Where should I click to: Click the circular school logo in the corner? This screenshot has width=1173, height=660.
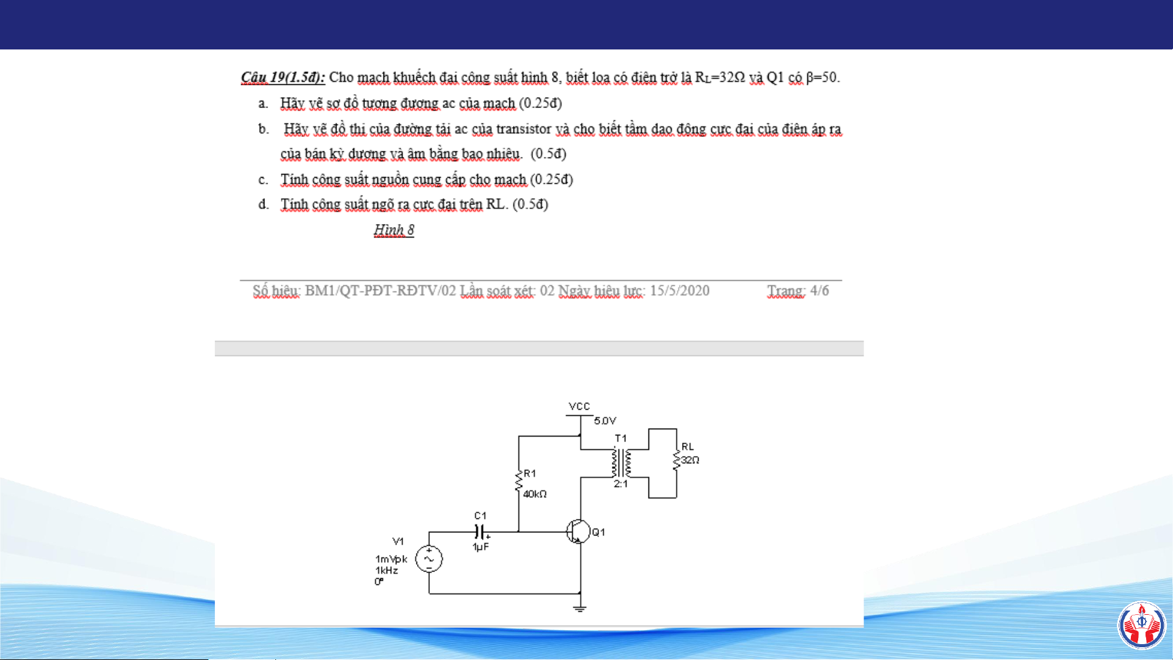pyautogui.click(x=1141, y=625)
